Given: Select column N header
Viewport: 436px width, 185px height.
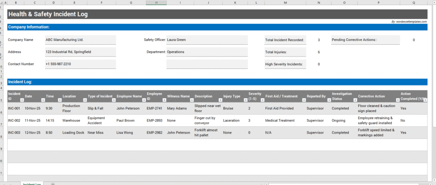Looking at the screenshot, I should tap(318, 3).
